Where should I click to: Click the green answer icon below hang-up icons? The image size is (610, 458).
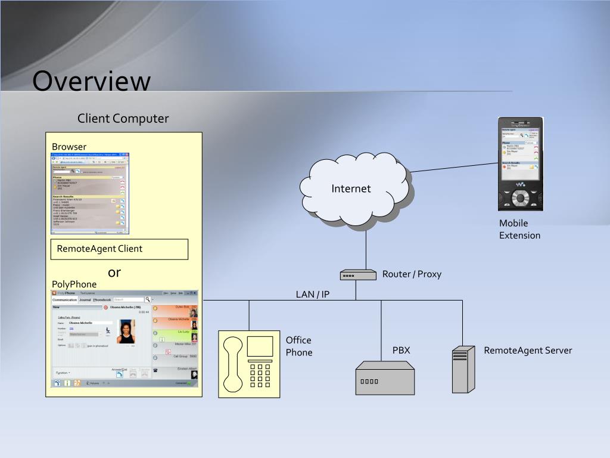(x=122, y=193)
